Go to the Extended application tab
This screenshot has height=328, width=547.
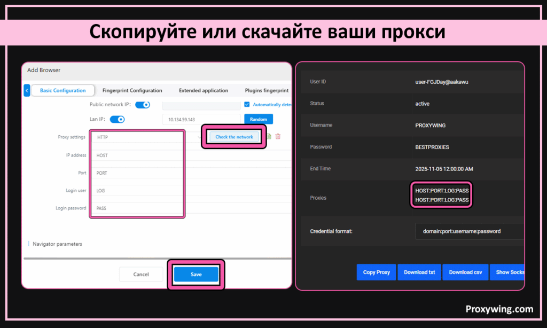(204, 91)
